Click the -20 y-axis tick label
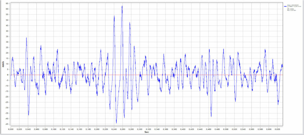This screenshot has width=304, height=135. pyautogui.click(x=7, y=97)
